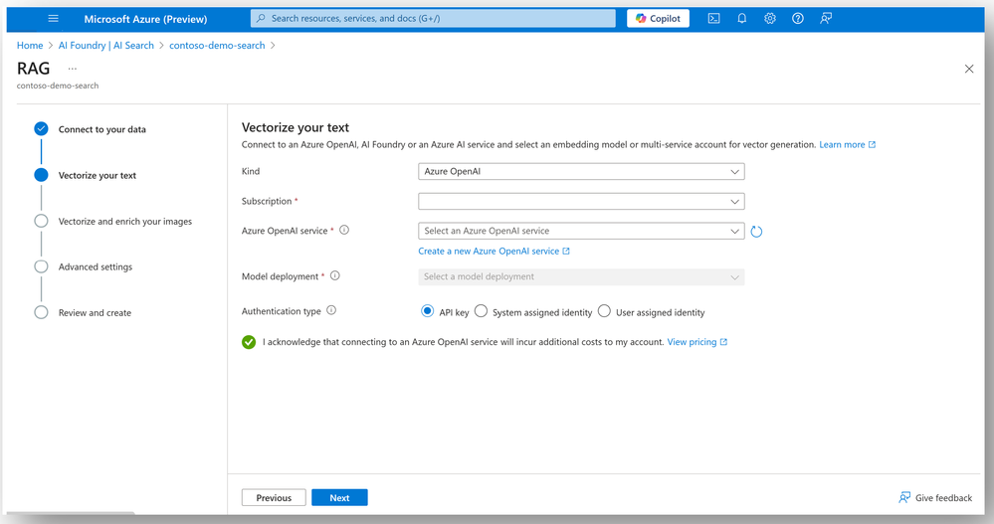Image resolution: width=994 pixels, height=524 pixels.
Task: Open the portal settings gear
Action: pyautogui.click(x=769, y=18)
